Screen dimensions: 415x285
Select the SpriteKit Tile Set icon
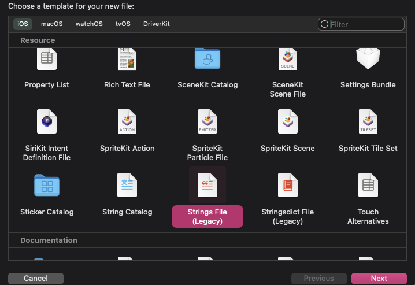pos(368,121)
